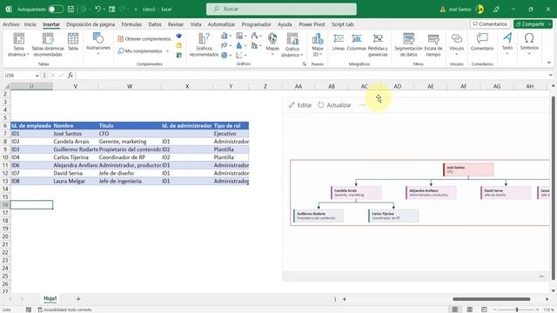This screenshot has width=557, height=313.
Task: Click the Buscar search box
Action: coord(281,9)
